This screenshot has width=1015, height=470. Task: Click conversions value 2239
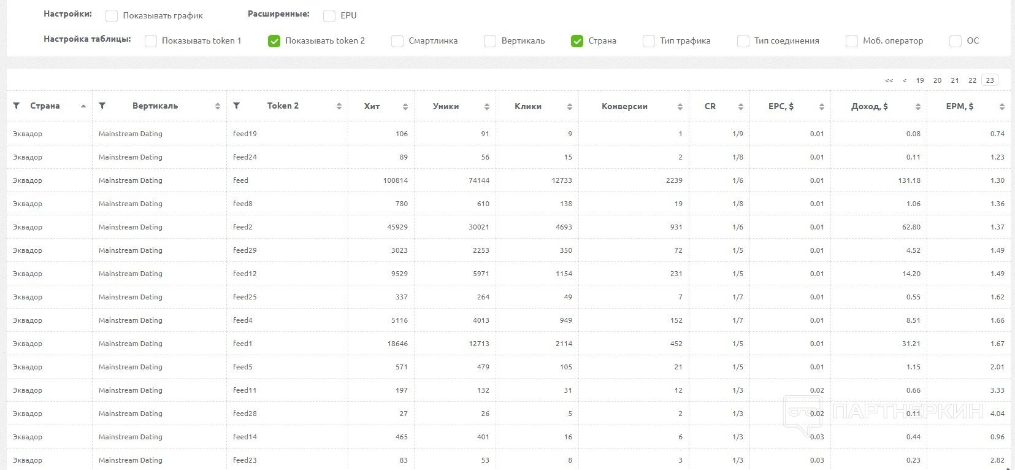[674, 180]
